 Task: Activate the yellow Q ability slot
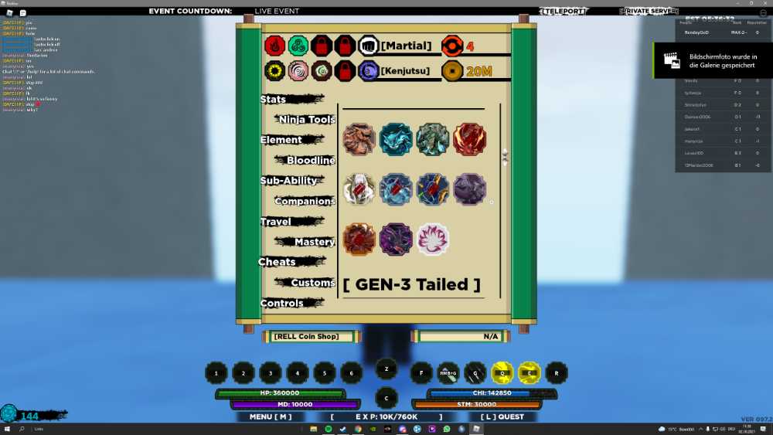click(x=502, y=373)
